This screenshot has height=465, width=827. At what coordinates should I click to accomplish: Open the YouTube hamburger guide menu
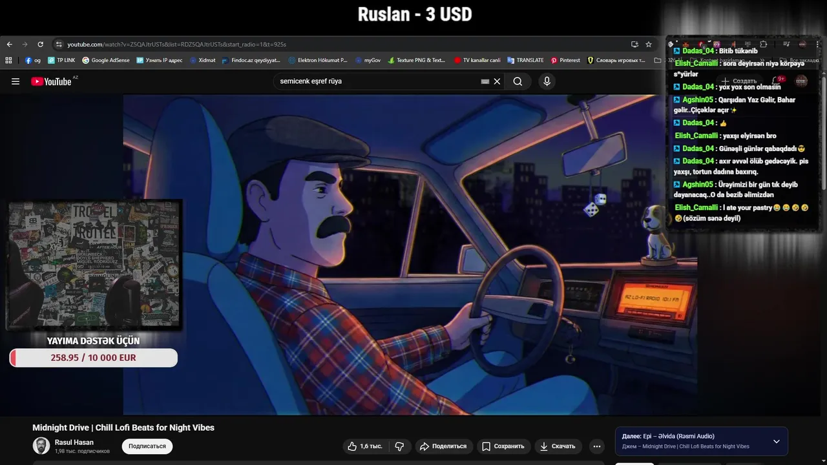click(16, 81)
